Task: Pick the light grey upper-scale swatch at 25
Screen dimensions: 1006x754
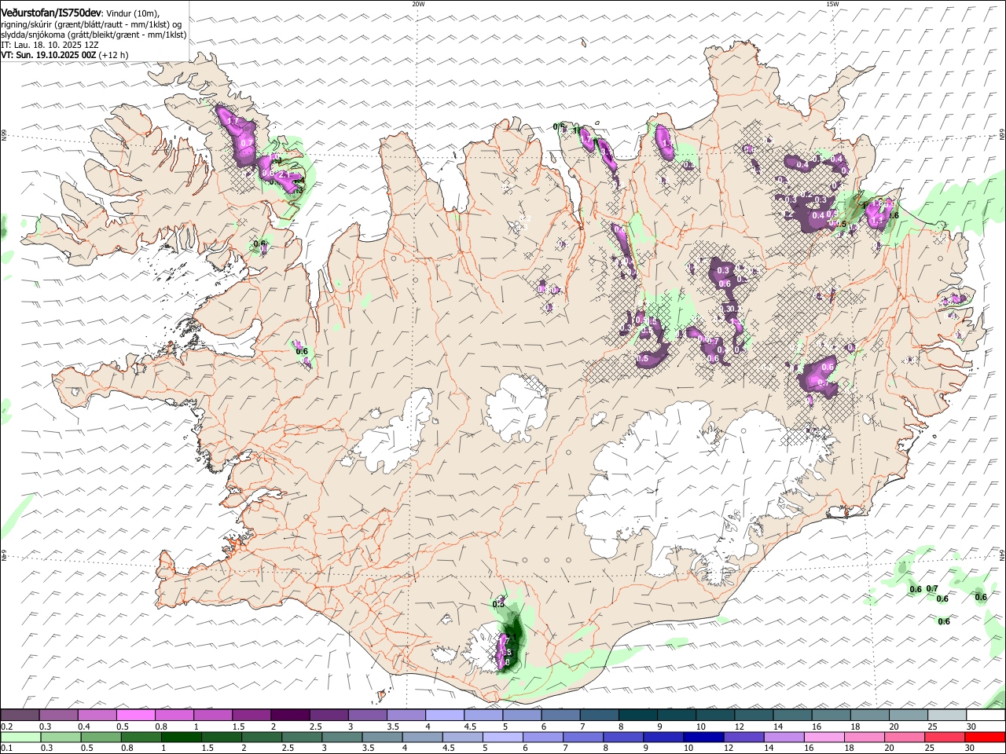Action: tap(947, 715)
